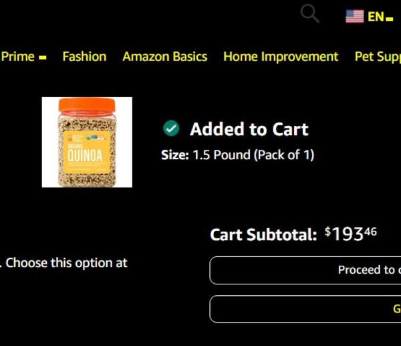The width and height of the screenshot is (401, 346).
Task: Go to the Fashion menu item
Action: [x=84, y=57]
